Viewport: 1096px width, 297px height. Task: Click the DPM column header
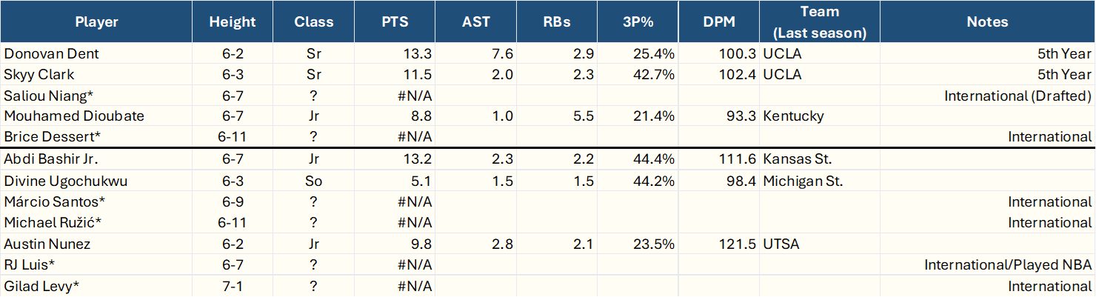[719, 21]
